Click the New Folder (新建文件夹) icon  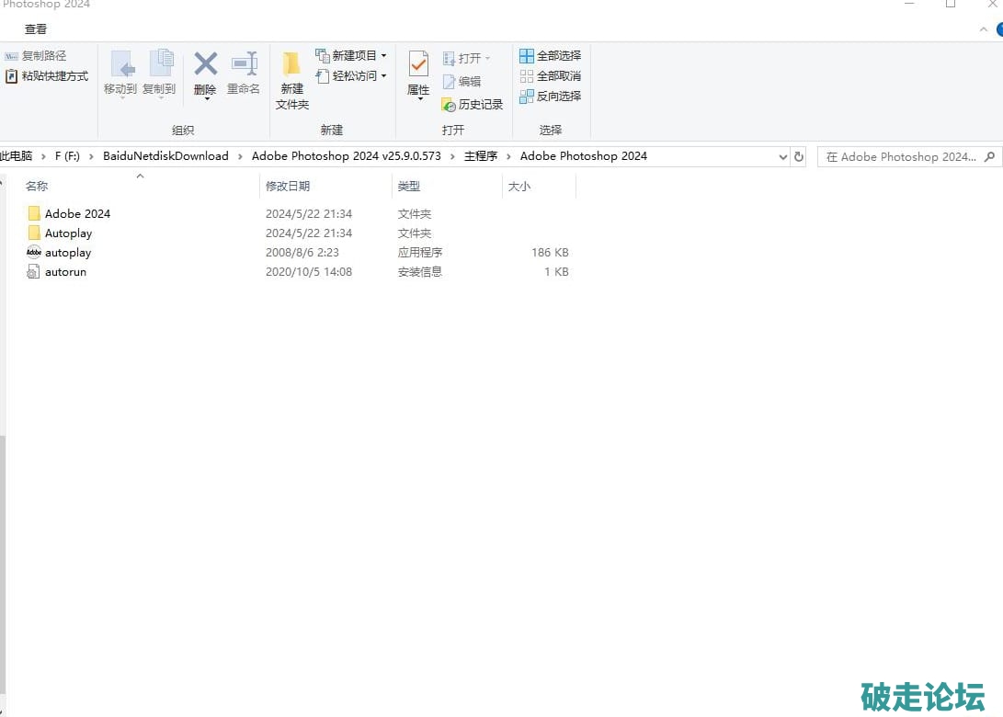pos(291,66)
